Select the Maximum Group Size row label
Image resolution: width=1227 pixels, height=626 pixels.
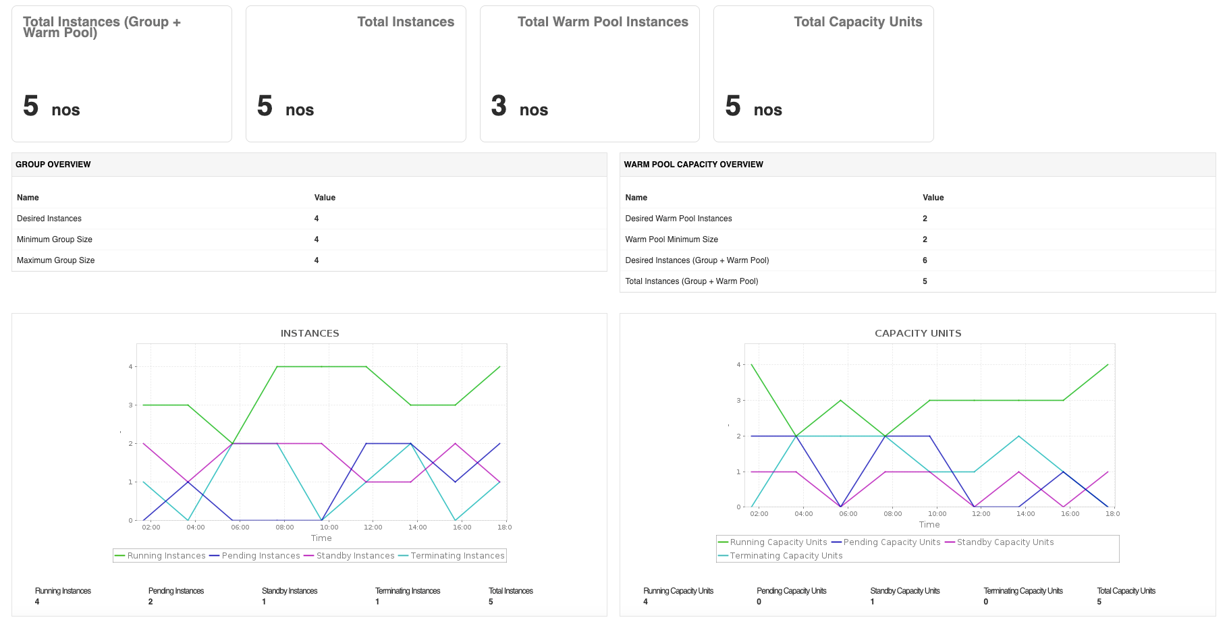click(56, 260)
